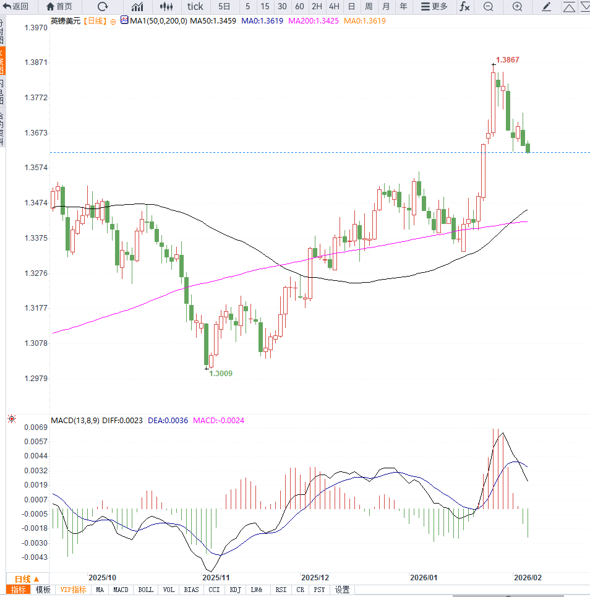The width and height of the screenshot is (590, 597).
Task: Select the 年 yearly timeframe
Action: [x=403, y=6]
